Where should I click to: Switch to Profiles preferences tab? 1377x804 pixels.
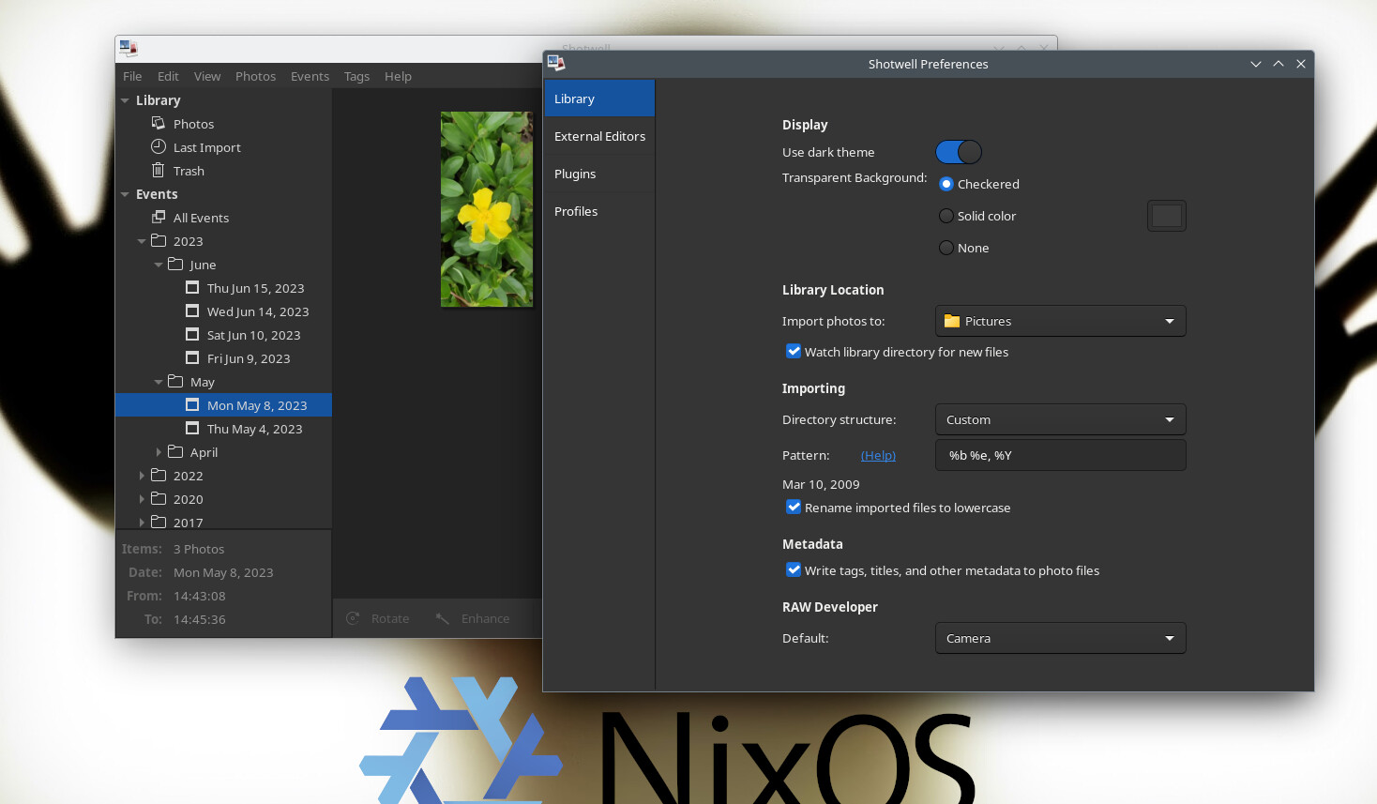pyautogui.click(x=599, y=211)
